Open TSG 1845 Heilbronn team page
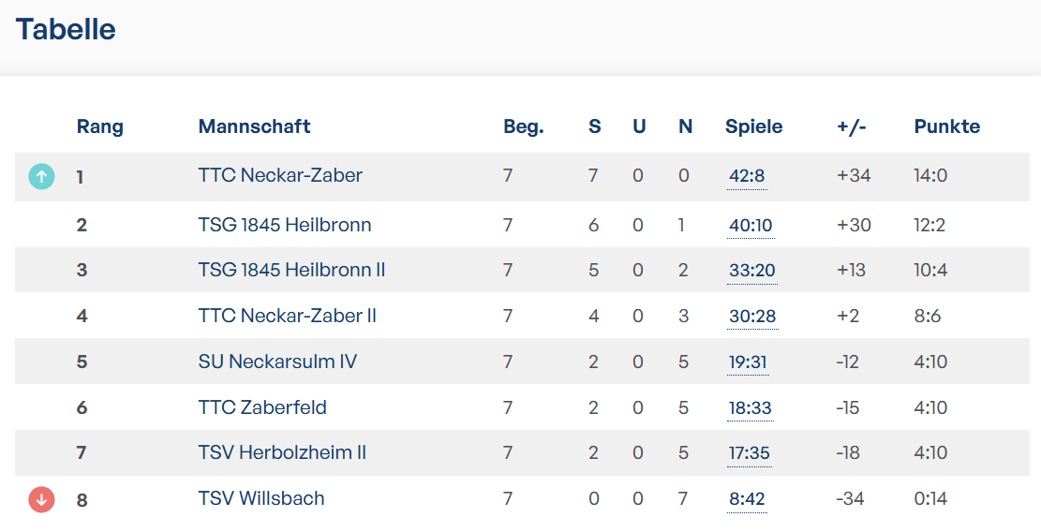1041x532 pixels. click(284, 225)
